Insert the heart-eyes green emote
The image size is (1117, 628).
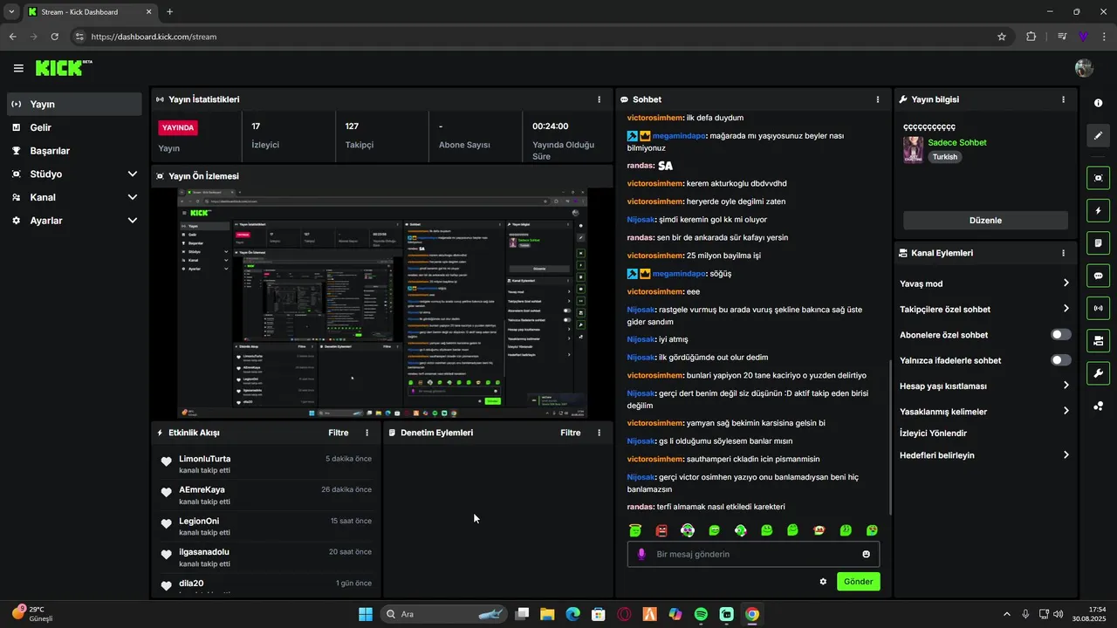coord(872,529)
